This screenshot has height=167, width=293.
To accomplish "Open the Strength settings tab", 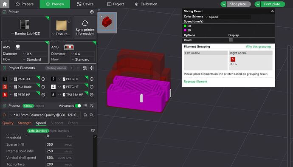I will (x=25, y=123).
